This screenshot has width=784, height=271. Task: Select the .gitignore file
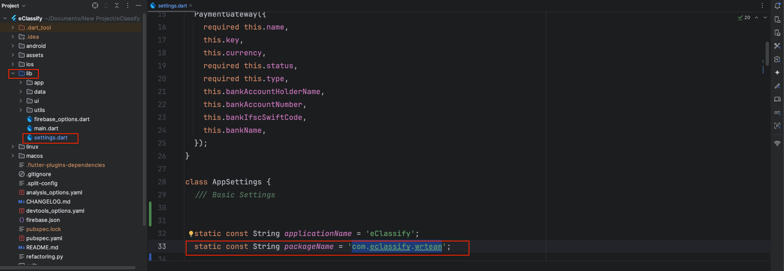coord(38,174)
